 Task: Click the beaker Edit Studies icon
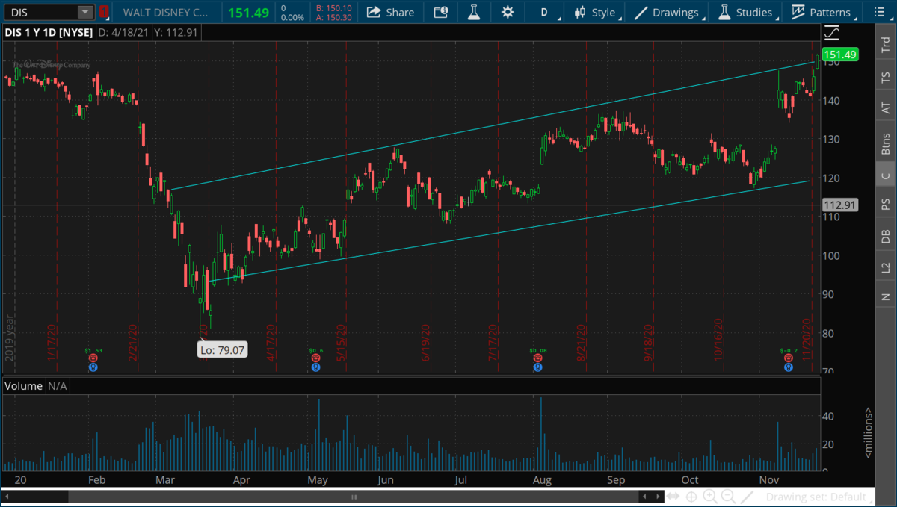473,12
